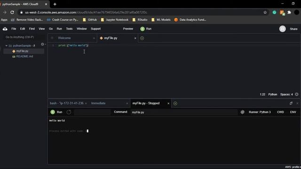Click the Preview button in toolbar
The height and width of the screenshot is (169, 301).
coord(128,29)
